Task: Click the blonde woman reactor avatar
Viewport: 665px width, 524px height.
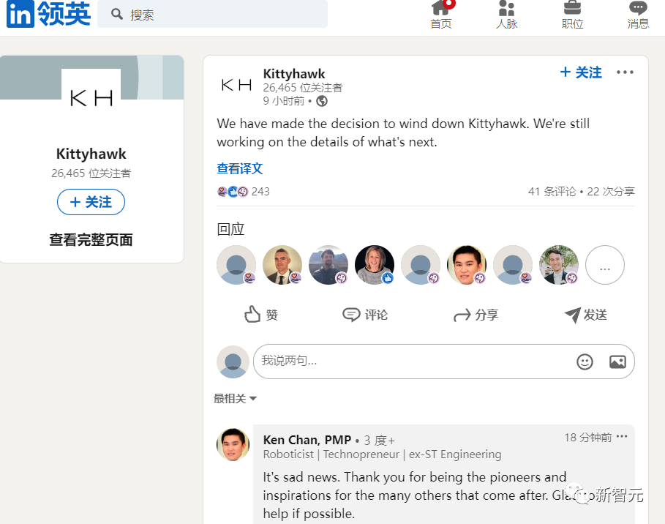Action: tap(375, 265)
